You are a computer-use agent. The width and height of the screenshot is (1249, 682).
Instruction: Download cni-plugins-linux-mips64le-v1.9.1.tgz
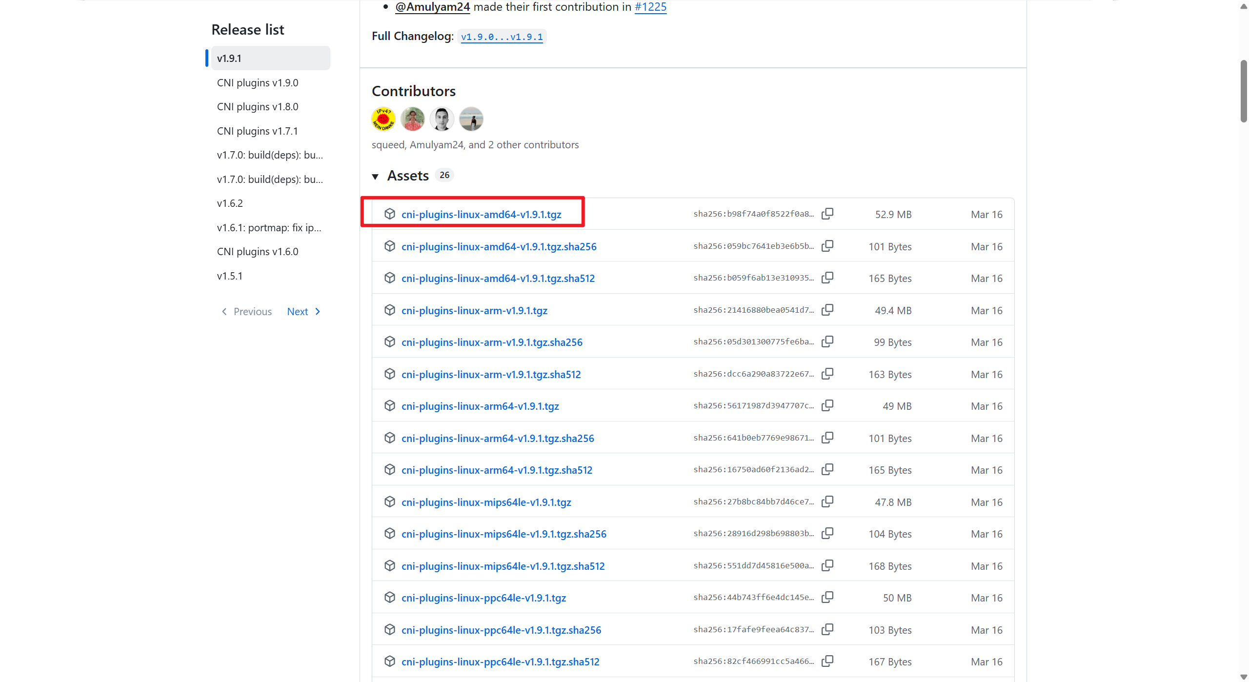(x=486, y=502)
